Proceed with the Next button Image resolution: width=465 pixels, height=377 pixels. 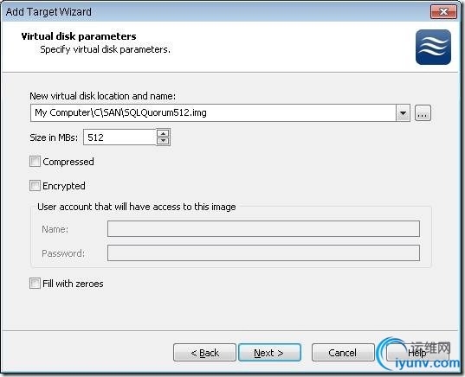point(269,353)
